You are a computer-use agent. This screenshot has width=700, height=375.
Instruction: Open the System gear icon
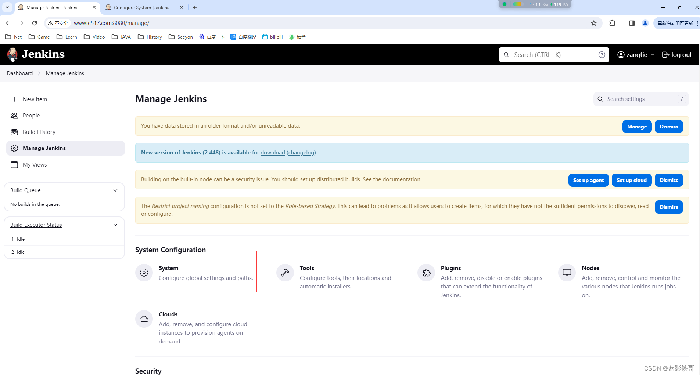coord(144,273)
